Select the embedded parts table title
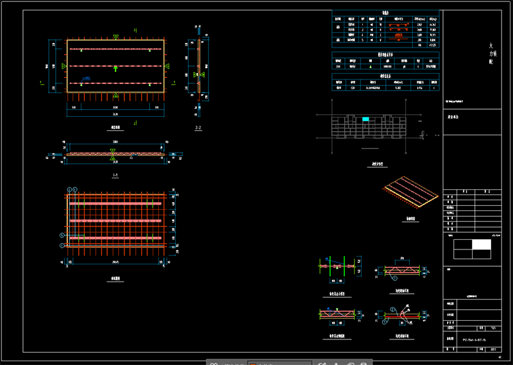 (385, 55)
